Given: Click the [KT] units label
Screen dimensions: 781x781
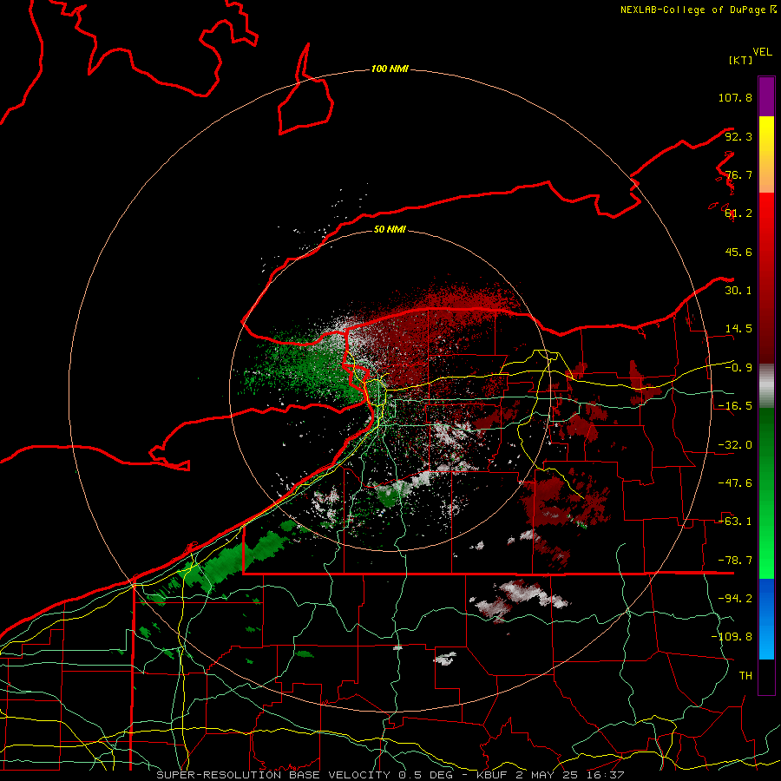Looking at the screenshot, I should [741, 60].
